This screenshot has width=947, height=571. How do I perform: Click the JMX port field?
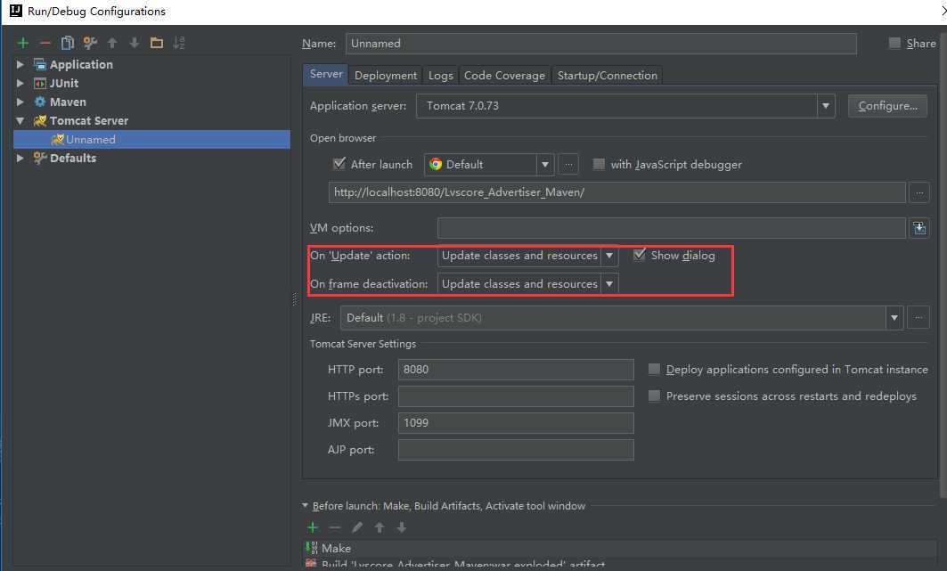tap(516, 422)
